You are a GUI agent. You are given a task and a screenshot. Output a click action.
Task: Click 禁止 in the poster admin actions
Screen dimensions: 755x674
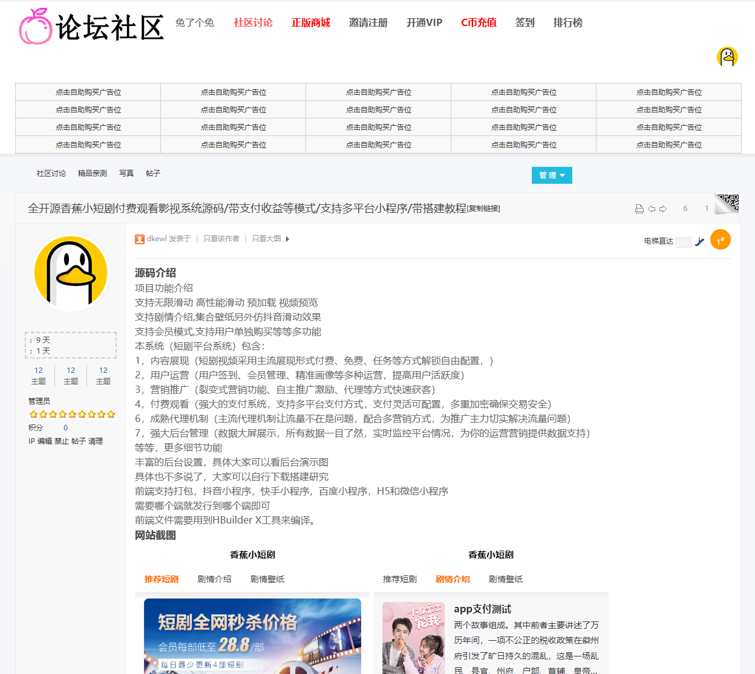[62, 441]
